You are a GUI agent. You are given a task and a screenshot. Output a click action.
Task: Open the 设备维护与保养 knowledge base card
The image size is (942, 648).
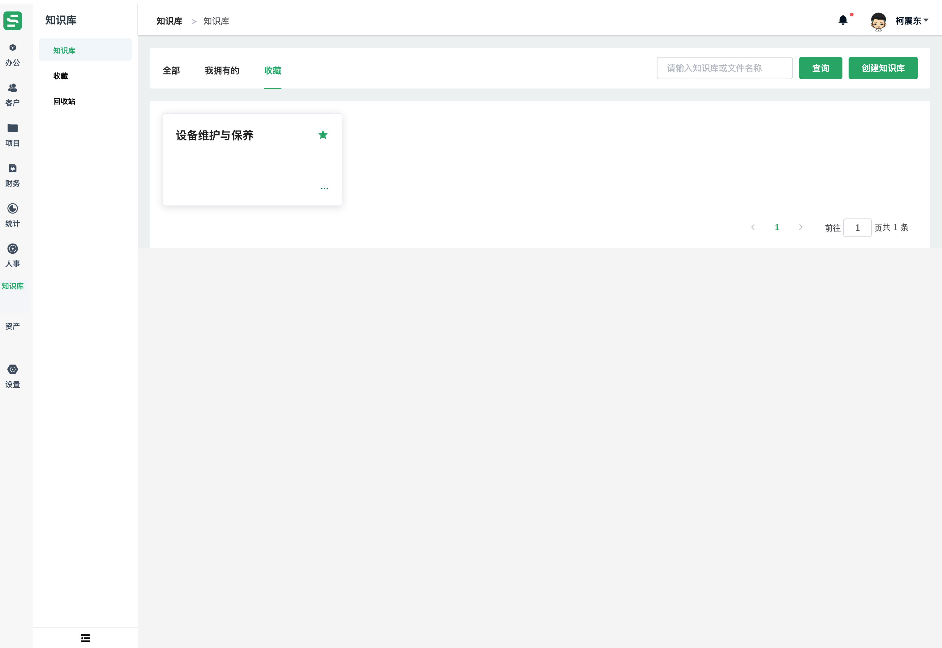point(252,160)
